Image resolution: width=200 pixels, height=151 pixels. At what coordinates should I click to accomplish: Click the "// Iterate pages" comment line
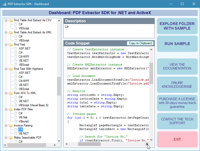pos(81,114)
